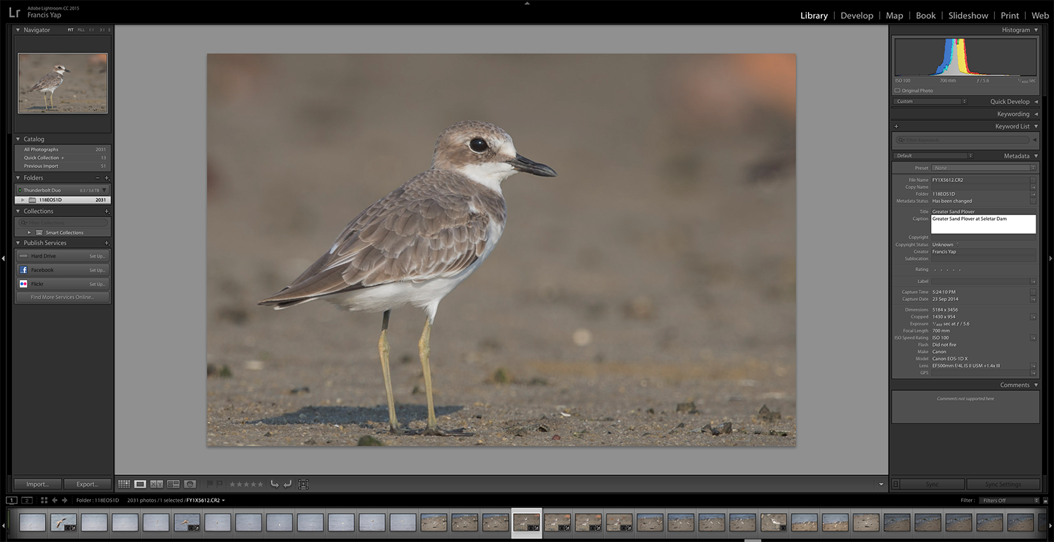Switch to the Develop module
Viewport: 1054px width, 542px height.
(857, 15)
